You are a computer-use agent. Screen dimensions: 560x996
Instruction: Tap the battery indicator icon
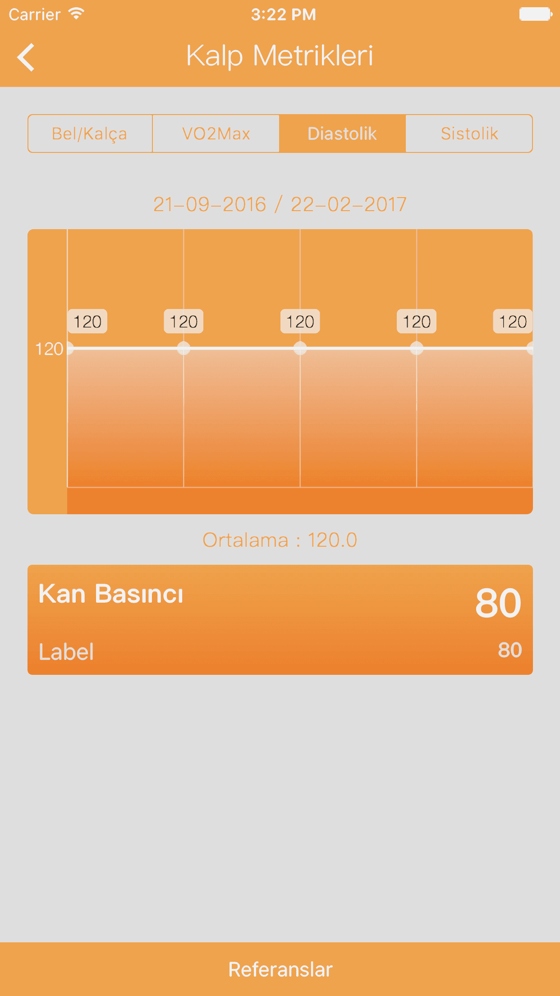[535, 14]
